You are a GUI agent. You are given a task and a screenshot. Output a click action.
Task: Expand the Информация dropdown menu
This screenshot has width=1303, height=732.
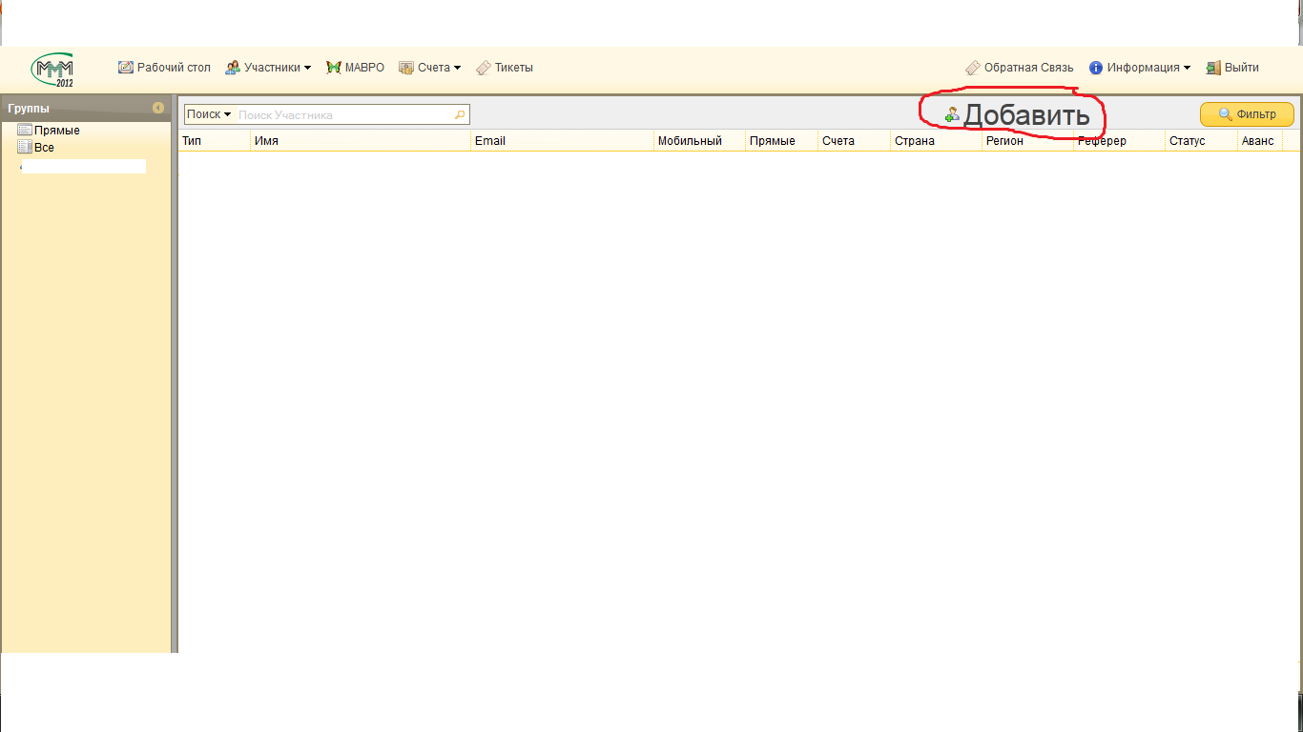pyautogui.click(x=1140, y=68)
